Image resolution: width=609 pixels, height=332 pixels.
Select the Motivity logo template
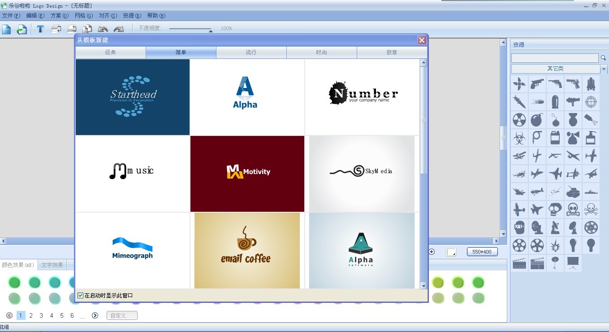tap(247, 174)
